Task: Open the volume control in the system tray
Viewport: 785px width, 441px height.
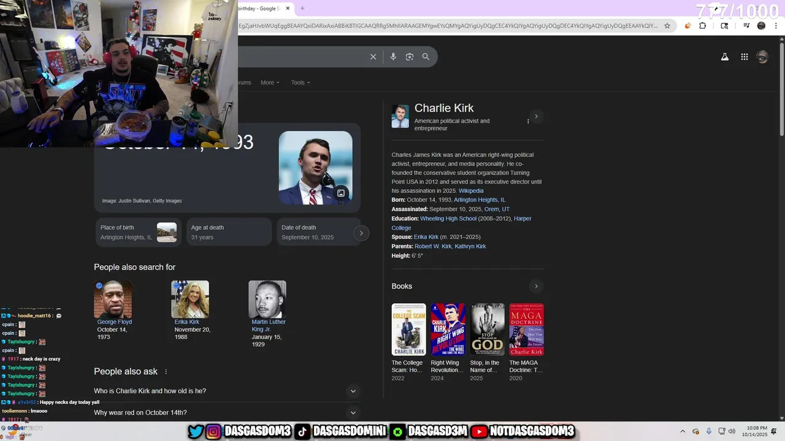Action: coord(732,432)
